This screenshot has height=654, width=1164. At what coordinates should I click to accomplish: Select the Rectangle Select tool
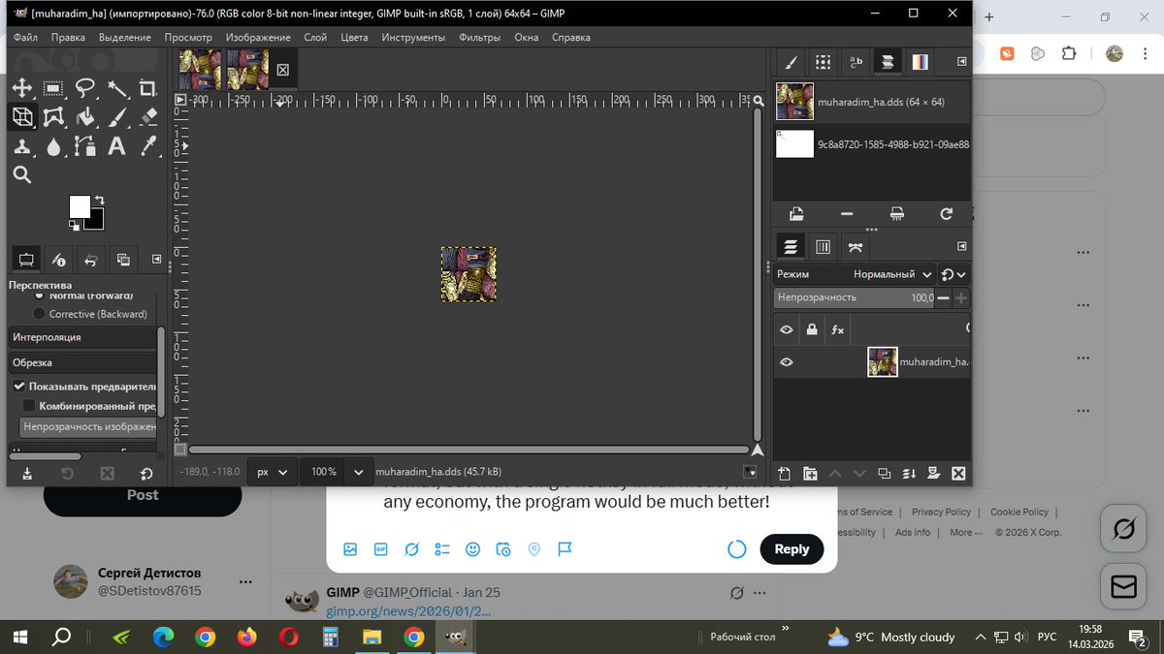coord(53,89)
